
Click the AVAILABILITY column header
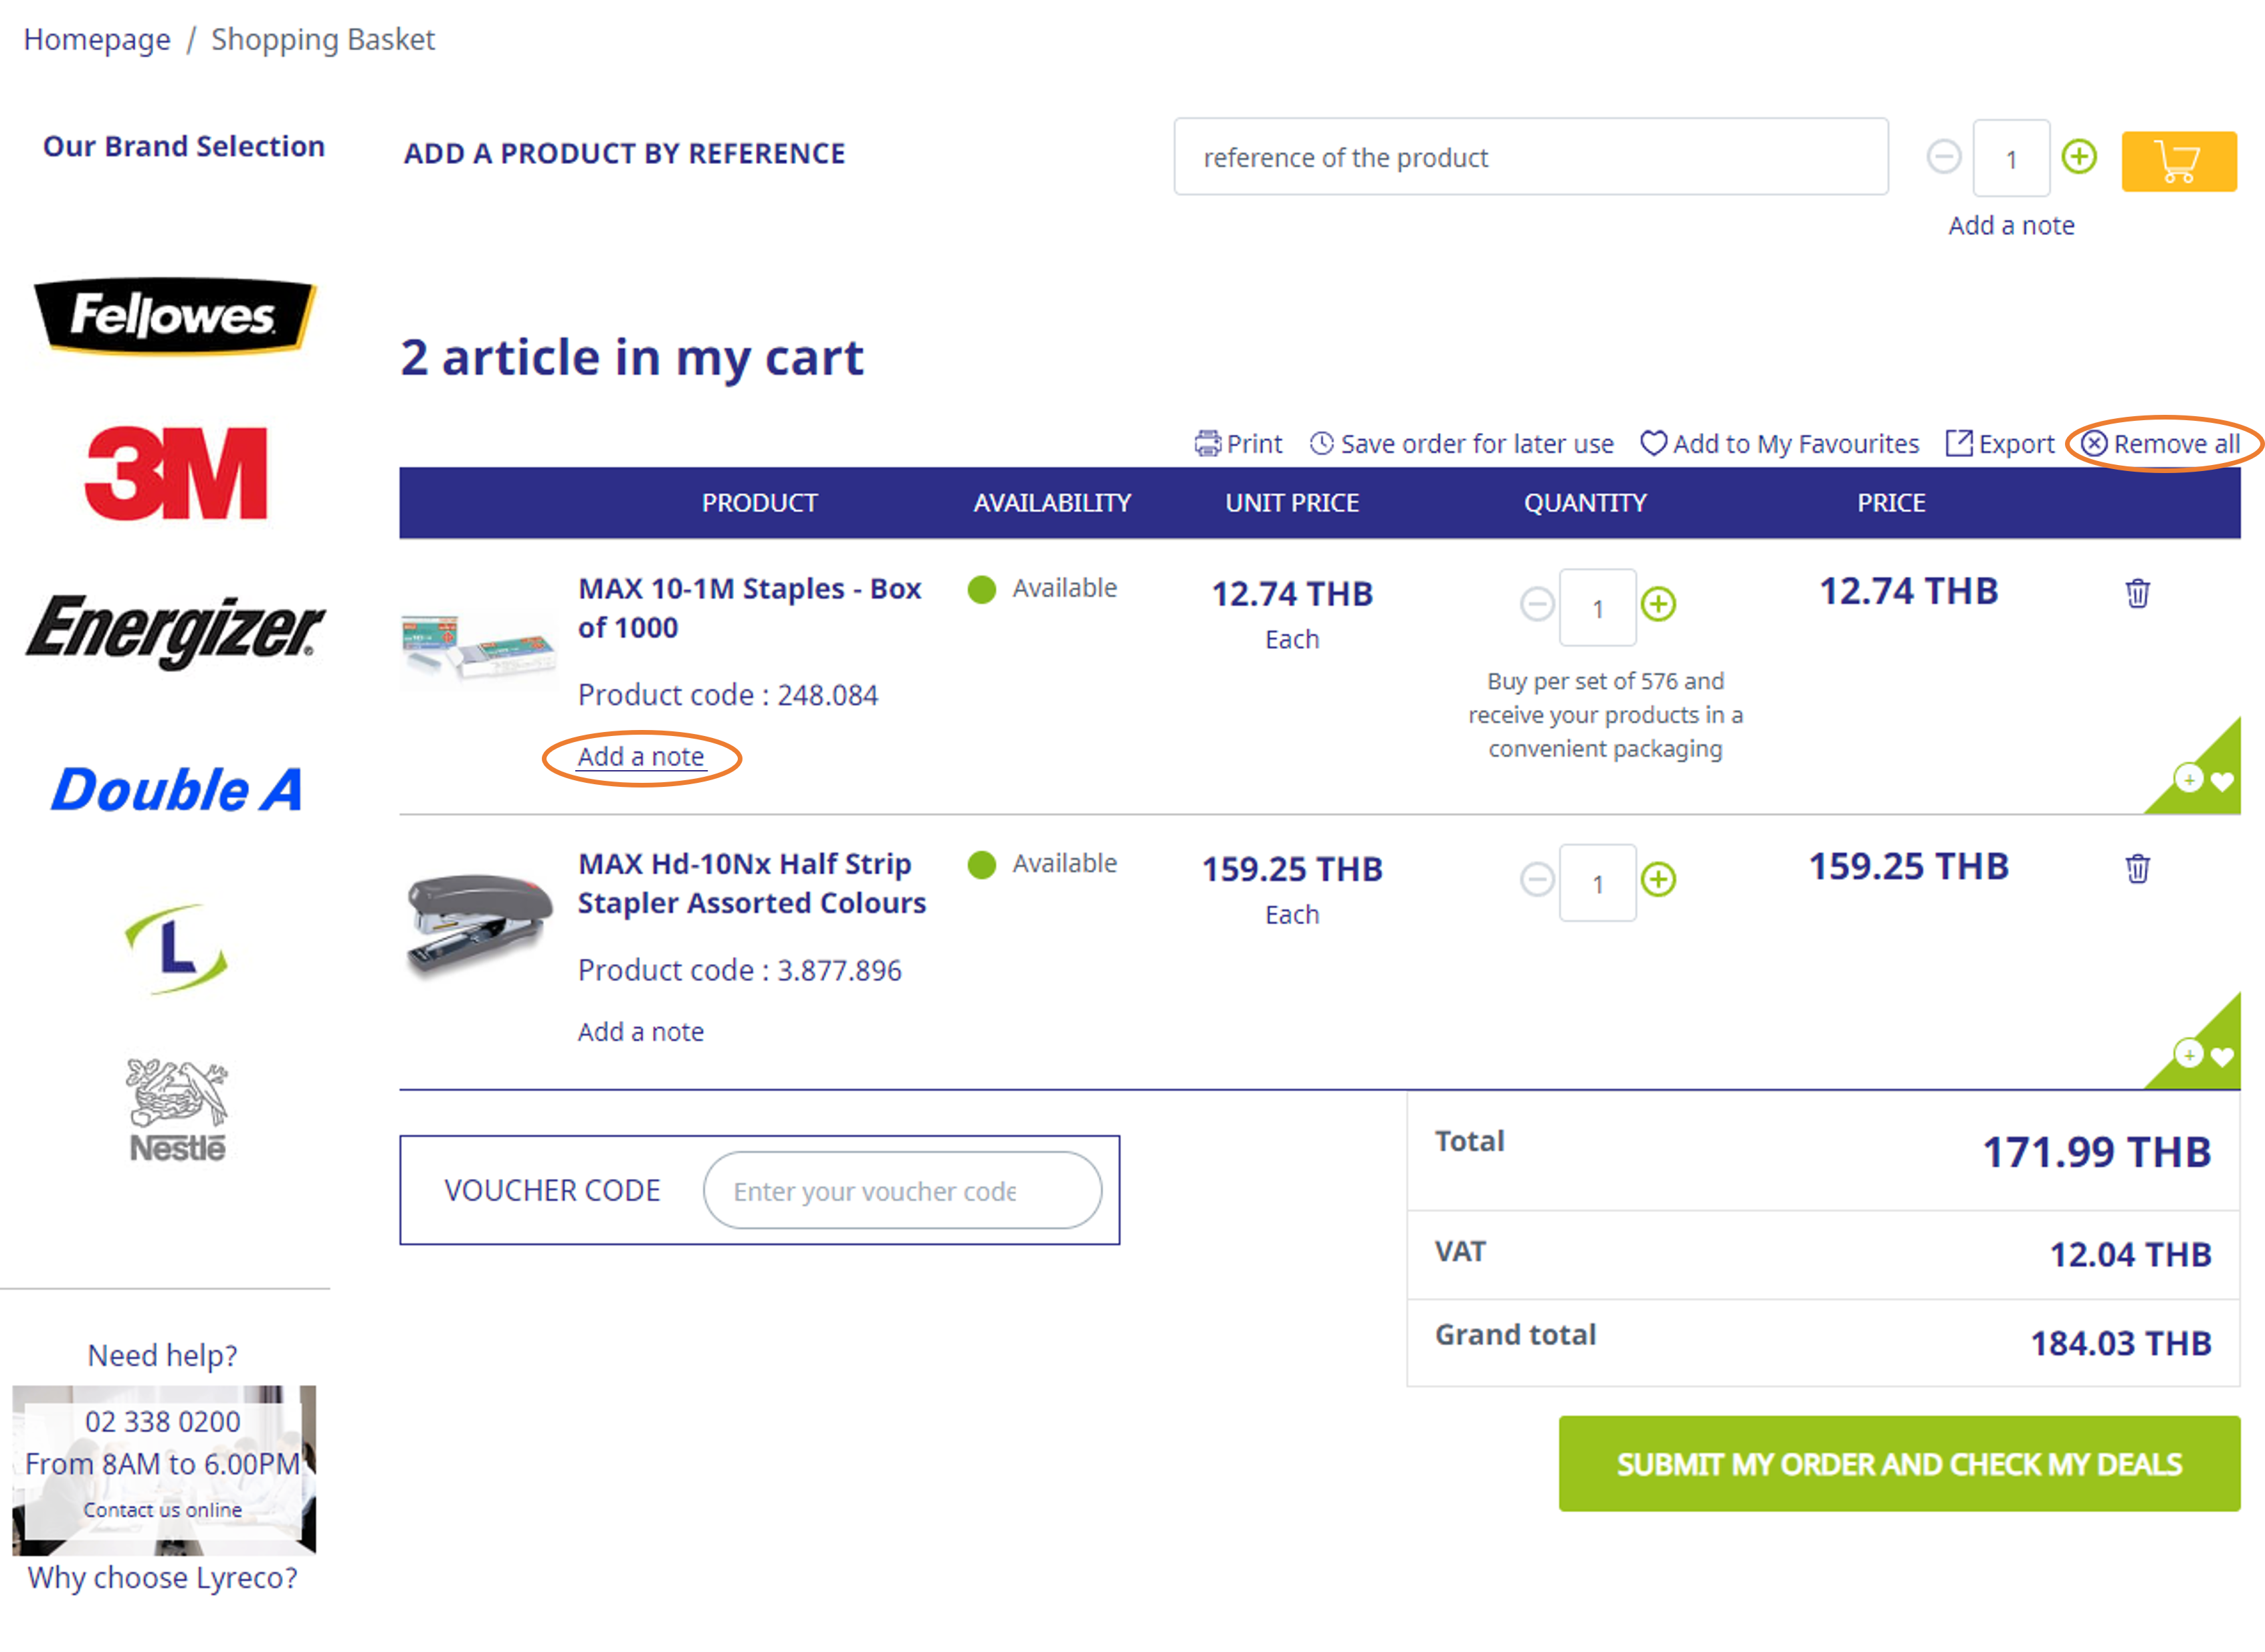click(x=1052, y=502)
